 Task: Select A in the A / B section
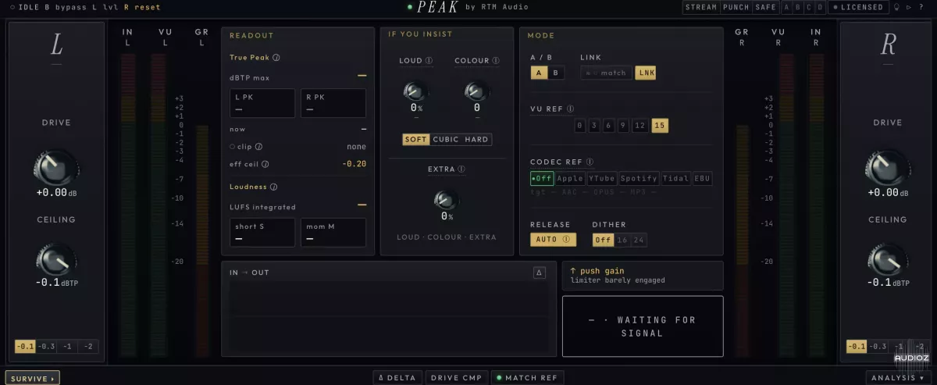coord(539,73)
